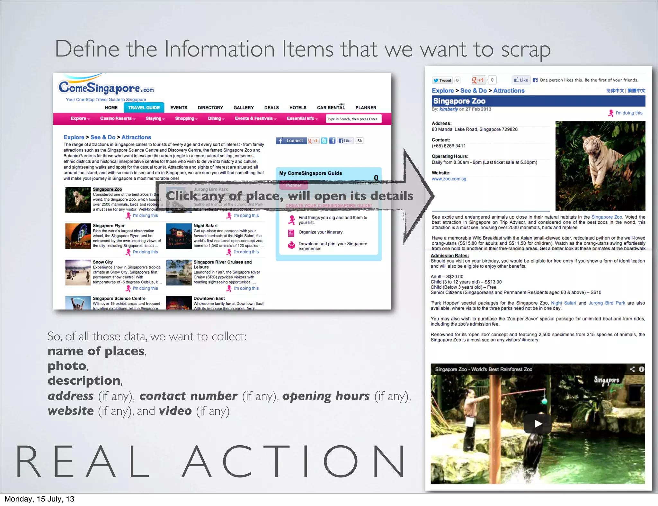Click the video share icon
This screenshot has height=506, width=658.
click(x=632, y=369)
